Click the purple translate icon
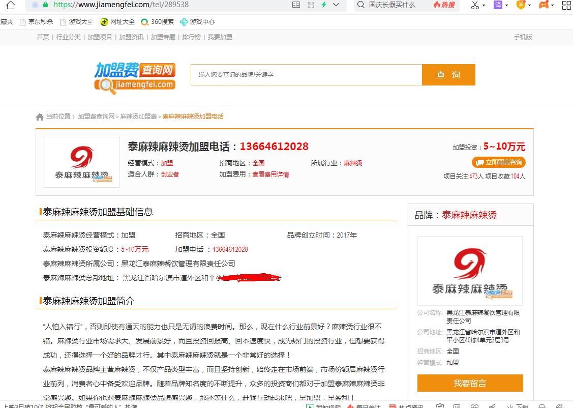Screen dimensions: 573x408 [x=498, y=5]
